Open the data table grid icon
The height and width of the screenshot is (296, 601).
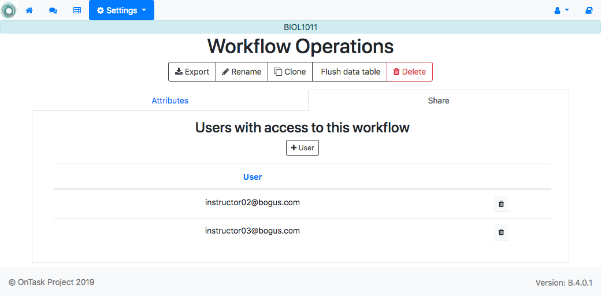tap(77, 11)
